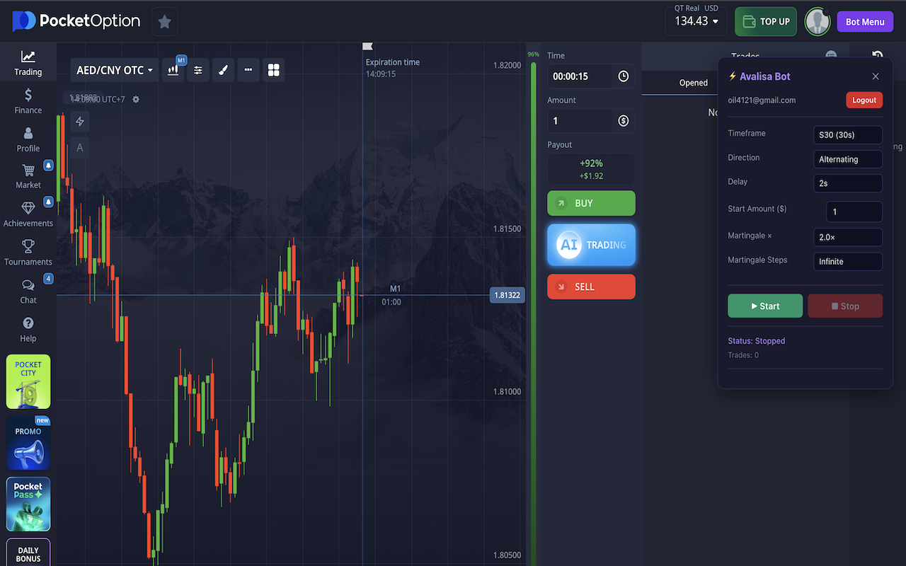The width and height of the screenshot is (906, 566).
Task: Click the green BUY button
Action: pos(591,203)
